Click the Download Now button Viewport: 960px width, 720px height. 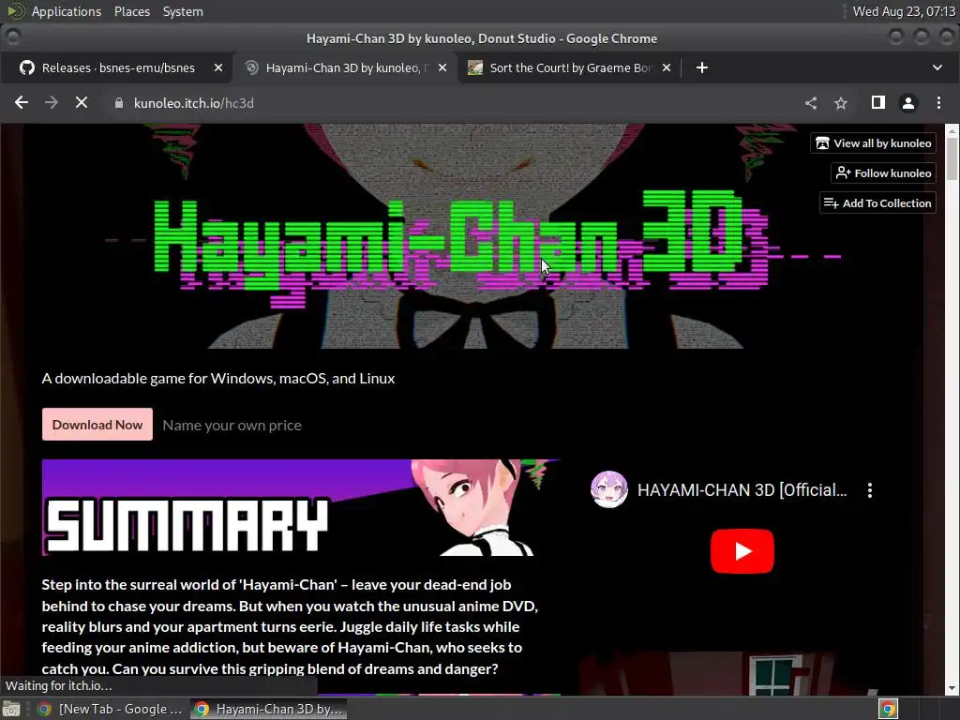[97, 425]
